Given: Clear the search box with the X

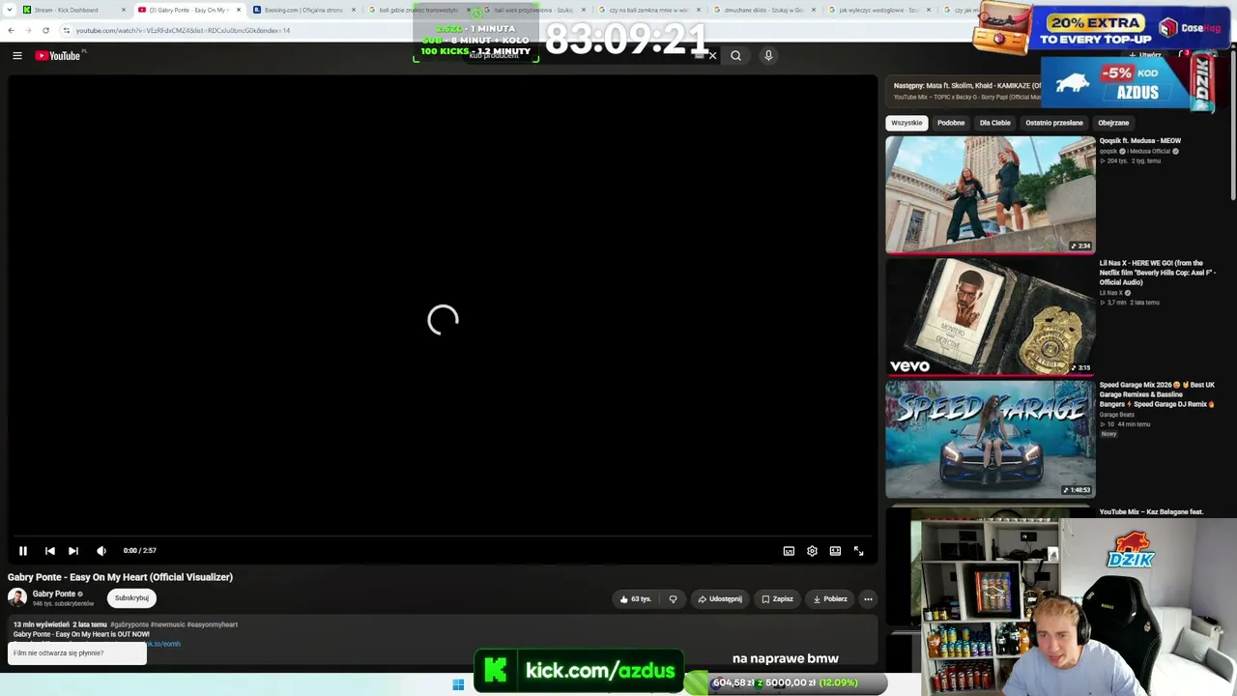Looking at the screenshot, I should click(x=712, y=56).
